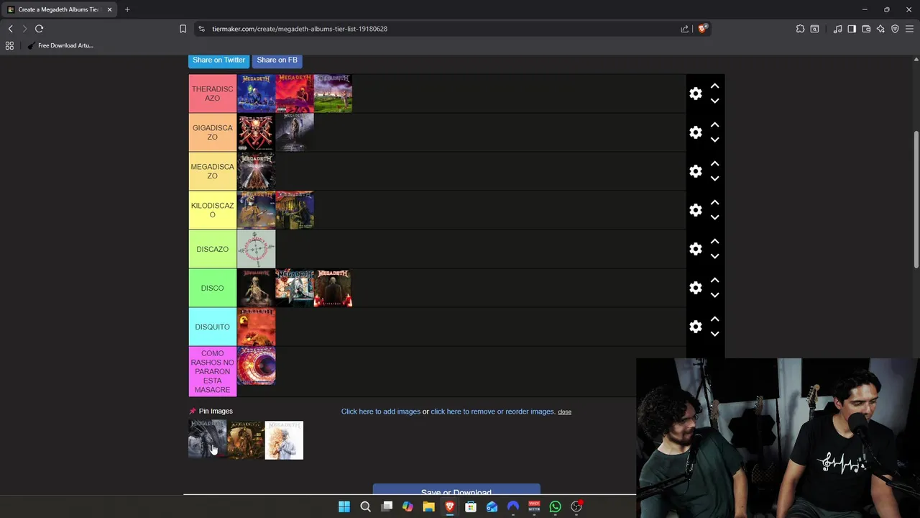Close the Megadeth Albums browser tab
This screenshot has height=518, width=920.
pos(109,9)
